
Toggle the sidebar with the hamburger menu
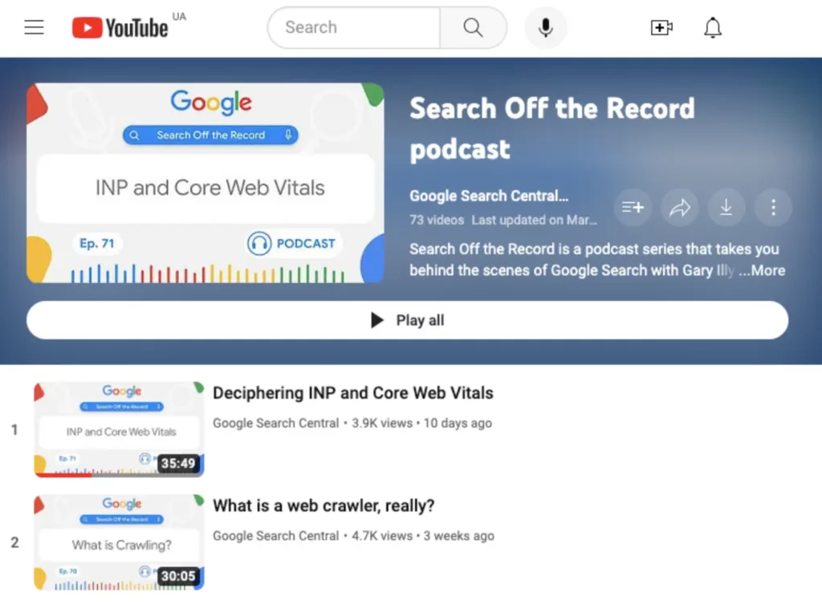tap(33, 26)
